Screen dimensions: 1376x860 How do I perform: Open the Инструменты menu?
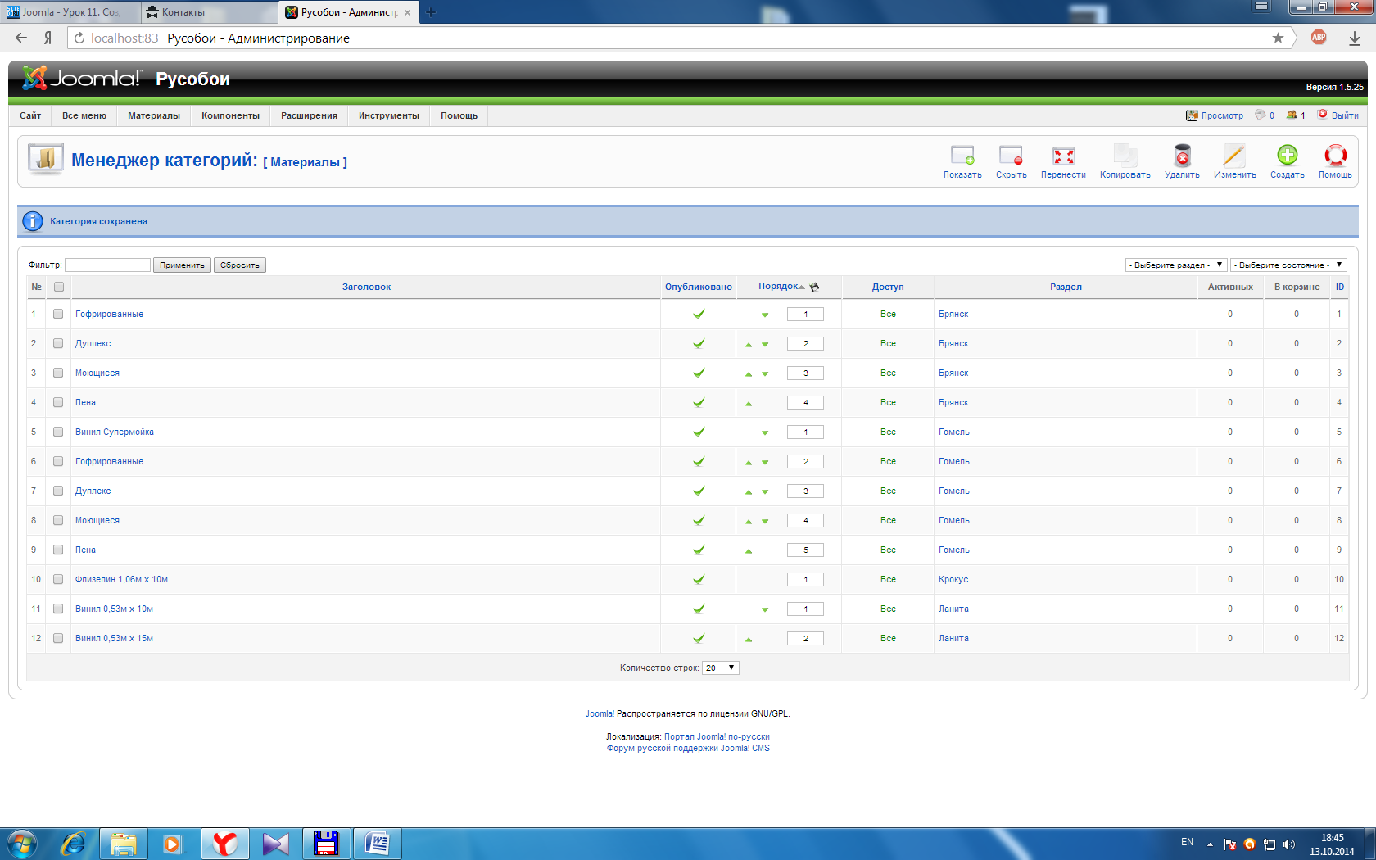389,115
